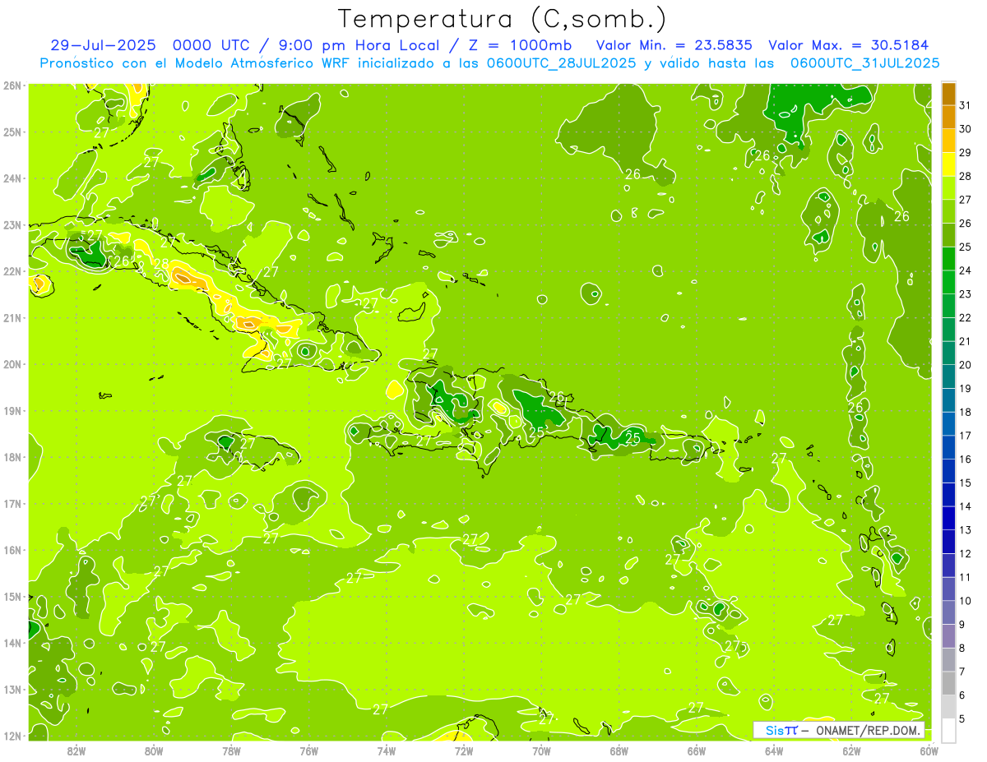Click the latitude axis label '15N'

(12, 597)
